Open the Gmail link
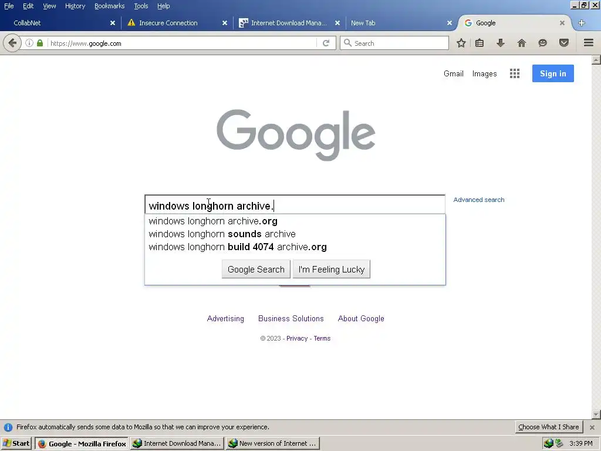 [x=454, y=73]
